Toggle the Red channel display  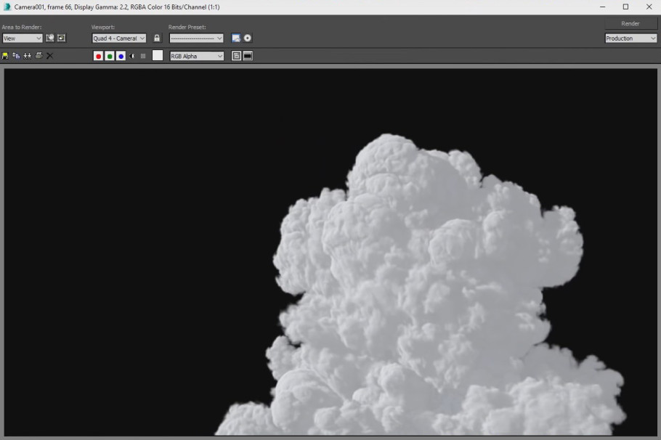pos(98,56)
